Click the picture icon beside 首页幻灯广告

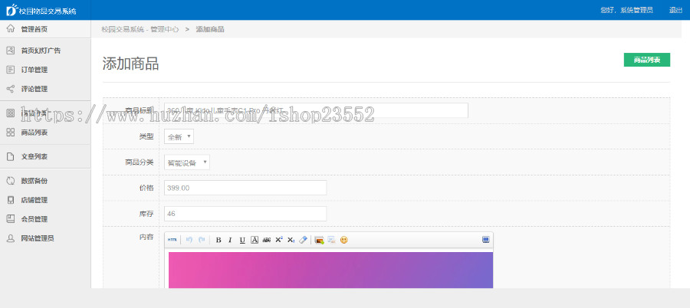(x=11, y=51)
